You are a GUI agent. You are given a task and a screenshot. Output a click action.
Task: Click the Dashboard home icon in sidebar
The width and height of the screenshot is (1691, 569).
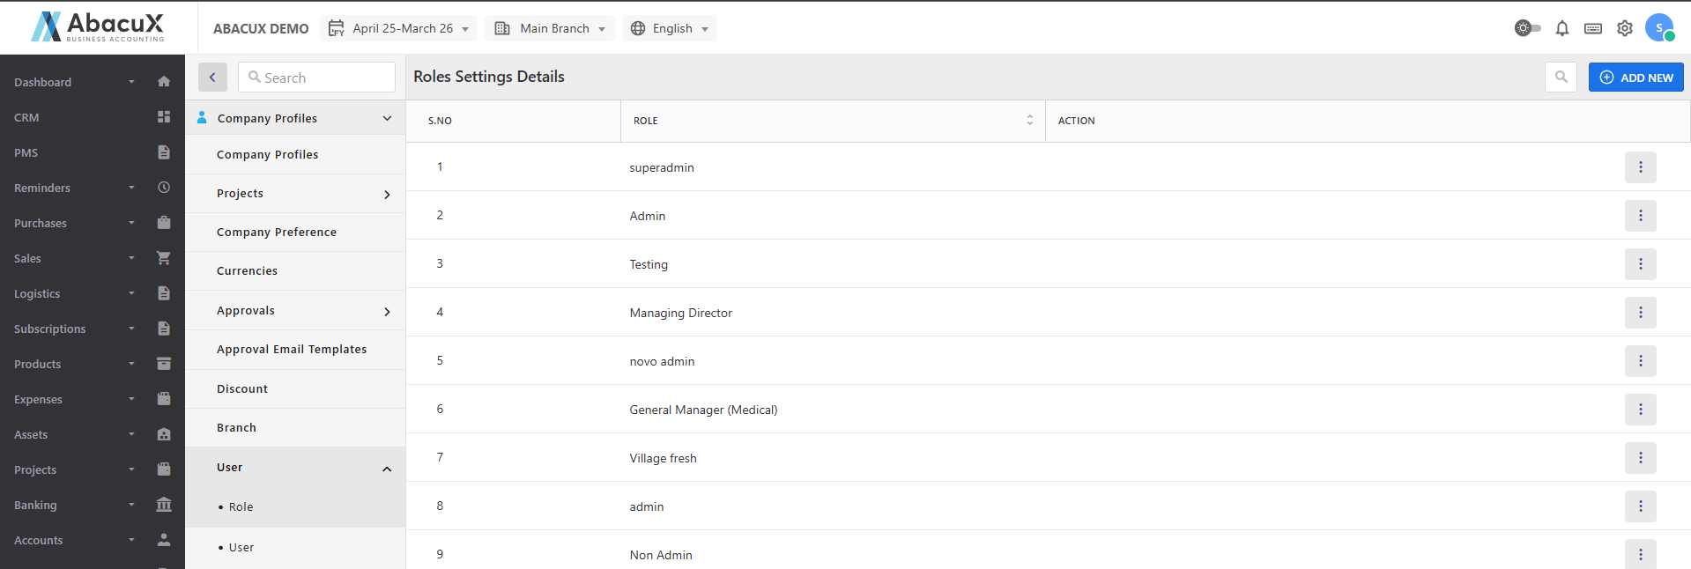coord(164,82)
